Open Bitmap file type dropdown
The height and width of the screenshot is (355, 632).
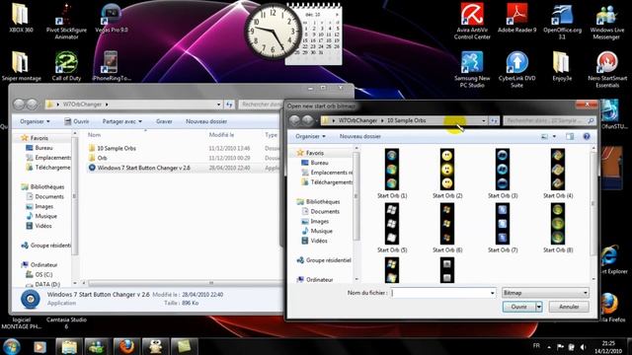pos(546,293)
